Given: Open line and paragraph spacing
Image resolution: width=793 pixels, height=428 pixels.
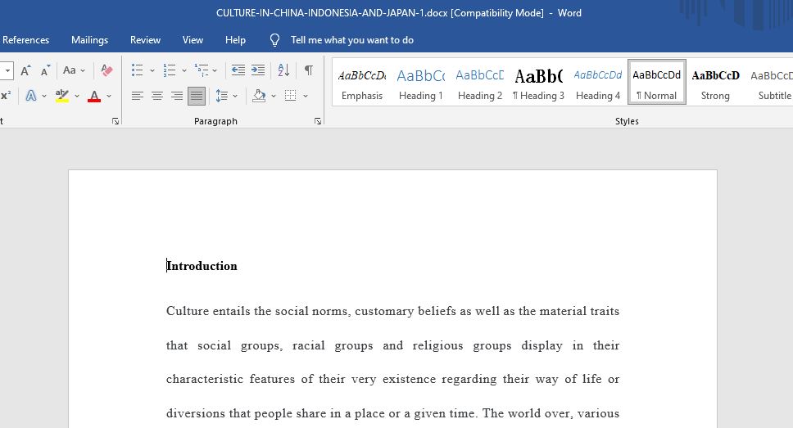Looking at the screenshot, I should tap(221, 96).
